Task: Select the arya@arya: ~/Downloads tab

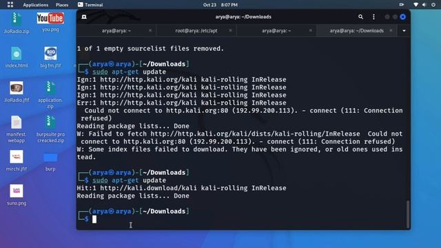Action: click(356, 30)
